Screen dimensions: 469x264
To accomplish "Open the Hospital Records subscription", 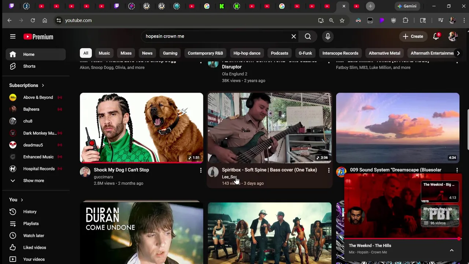I will click(36, 169).
